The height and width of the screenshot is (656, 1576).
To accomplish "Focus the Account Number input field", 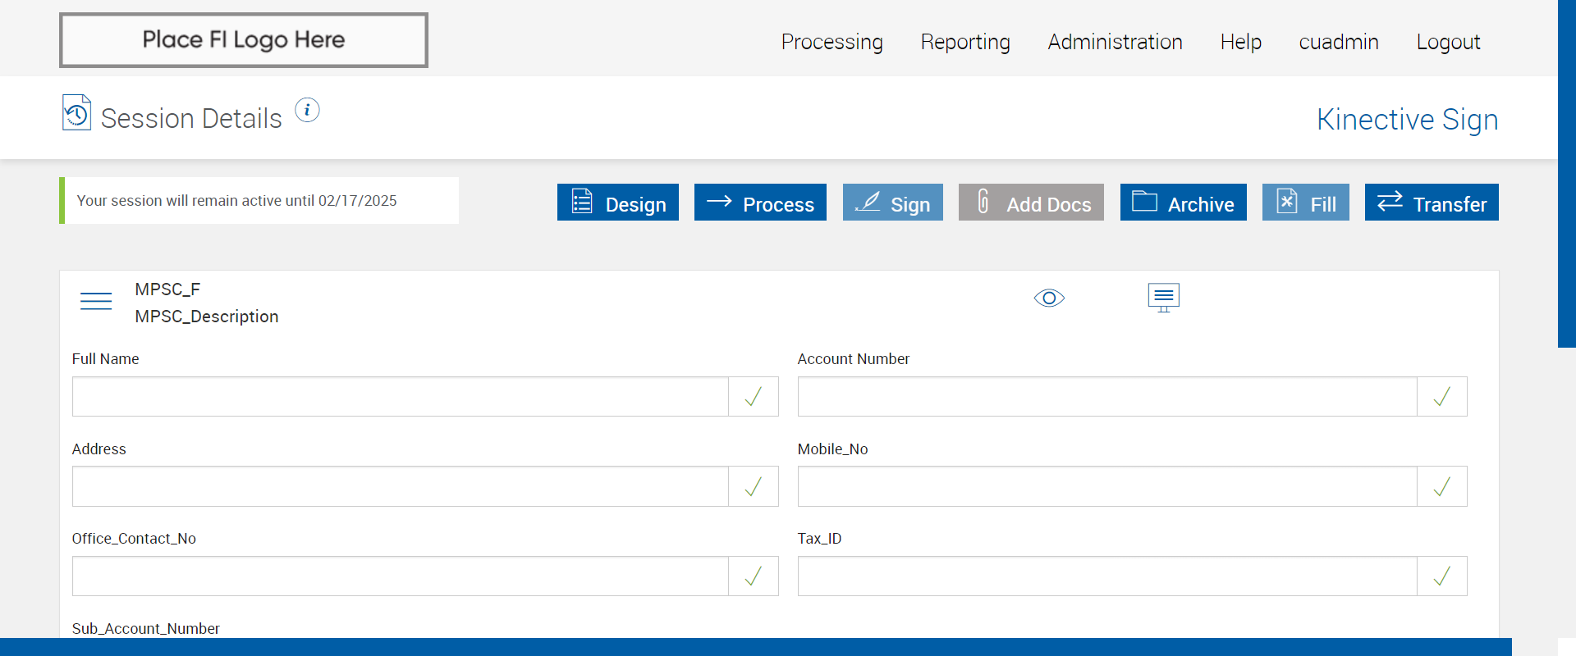I will tap(1107, 397).
